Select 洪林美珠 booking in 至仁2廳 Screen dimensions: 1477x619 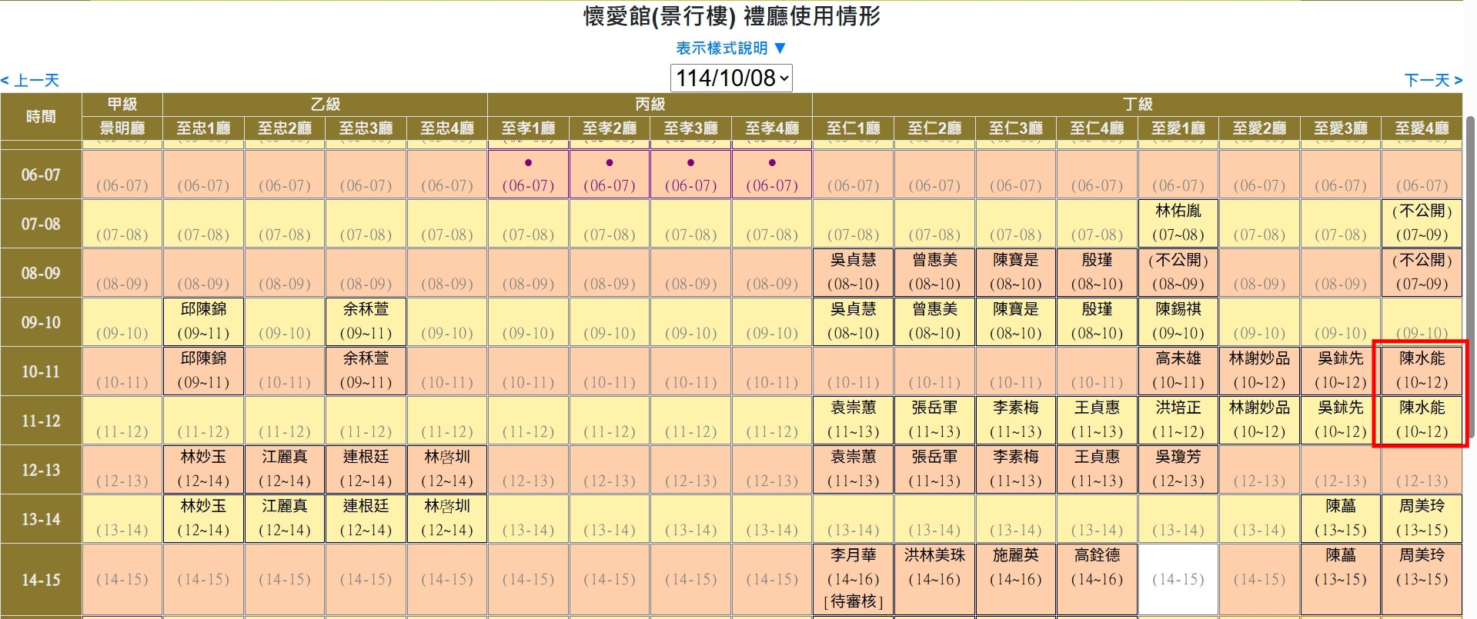point(934,567)
